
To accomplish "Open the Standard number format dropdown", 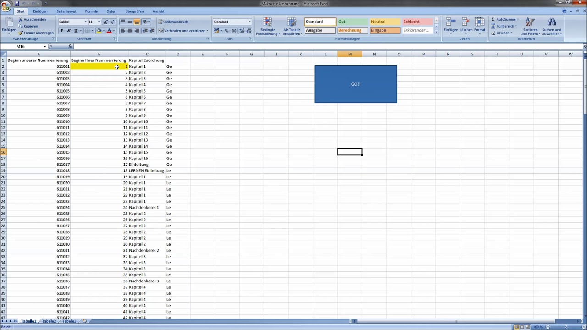I will point(249,22).
